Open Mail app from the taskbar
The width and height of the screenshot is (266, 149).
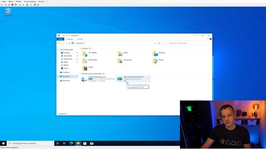(x=91, y=143)
